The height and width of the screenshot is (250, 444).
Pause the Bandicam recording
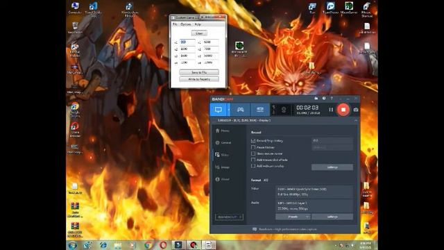[331, 110]
